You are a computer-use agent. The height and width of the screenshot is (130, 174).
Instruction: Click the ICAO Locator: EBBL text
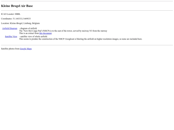[x=11, y=14]
